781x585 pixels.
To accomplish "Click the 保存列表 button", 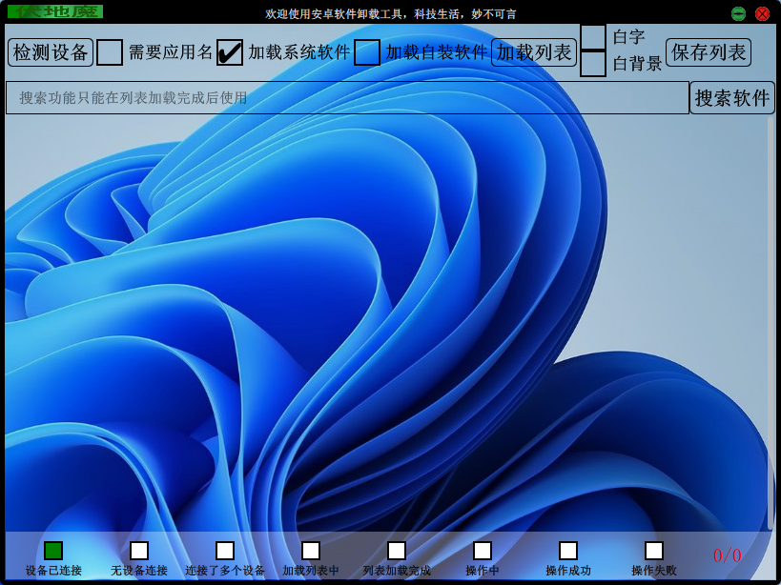I will pos(709,52).
